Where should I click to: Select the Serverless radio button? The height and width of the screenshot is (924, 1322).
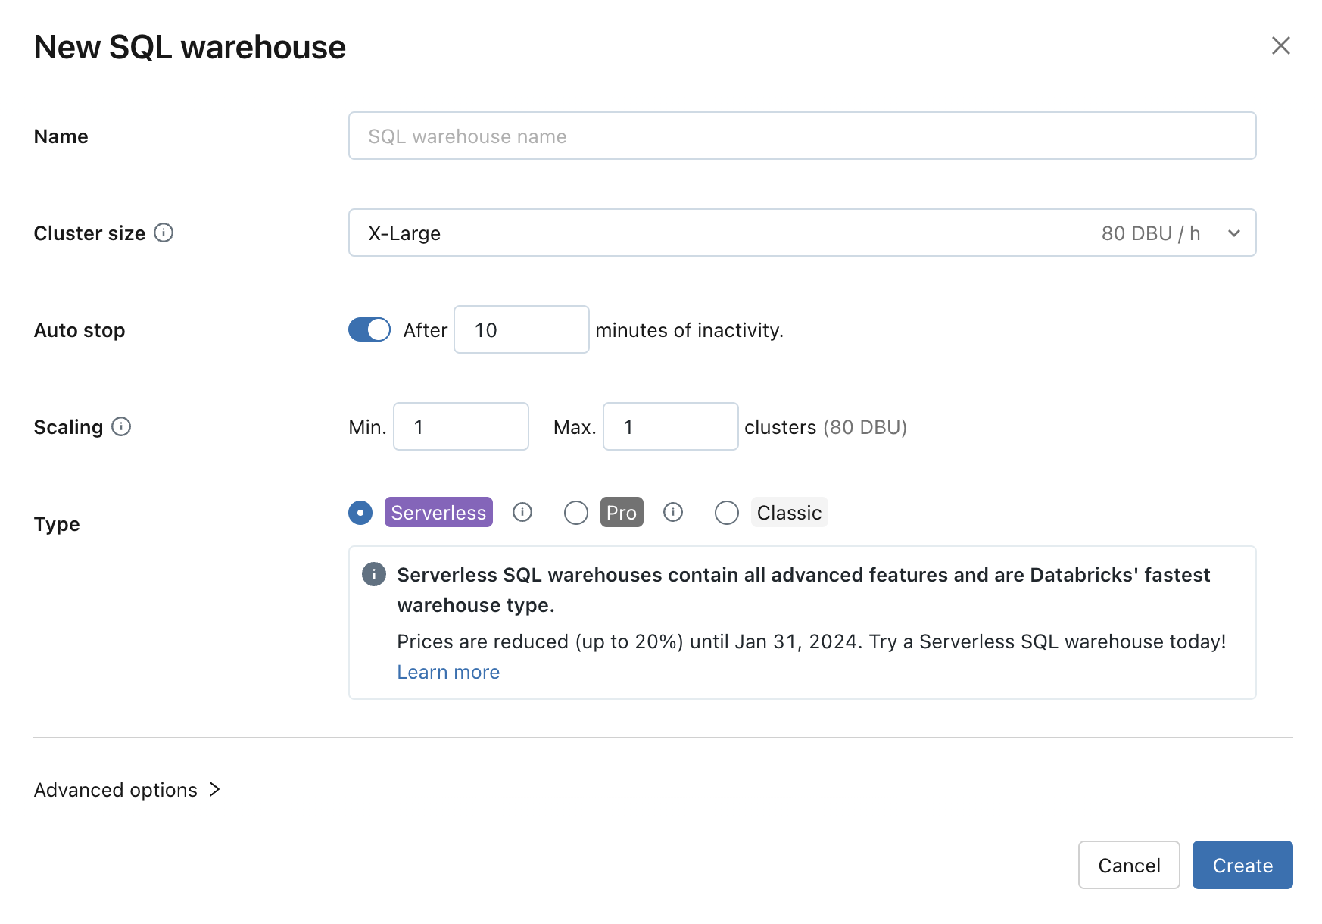click(x=360, y=513)
